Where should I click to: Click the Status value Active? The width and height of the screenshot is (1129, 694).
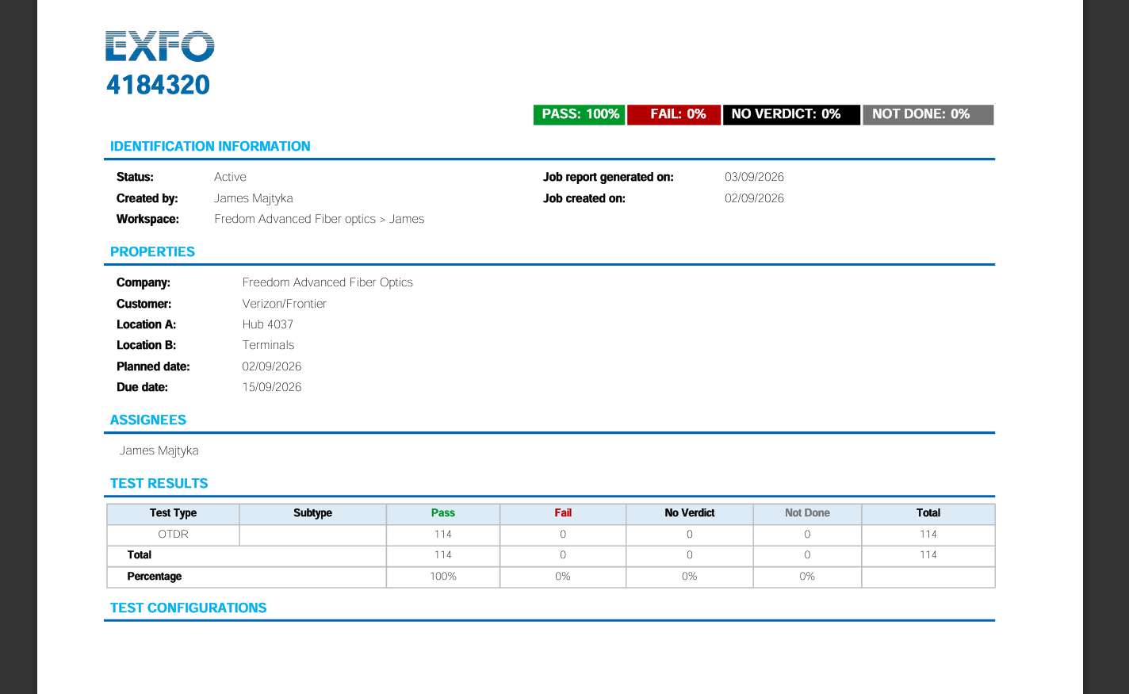[230, 177]
